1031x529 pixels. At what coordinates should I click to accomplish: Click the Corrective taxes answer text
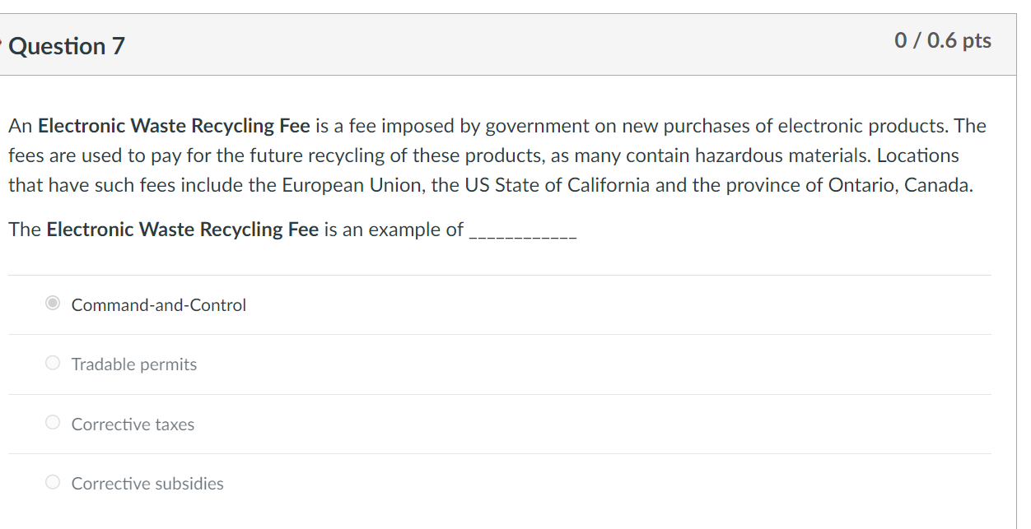tap(133, 424)
